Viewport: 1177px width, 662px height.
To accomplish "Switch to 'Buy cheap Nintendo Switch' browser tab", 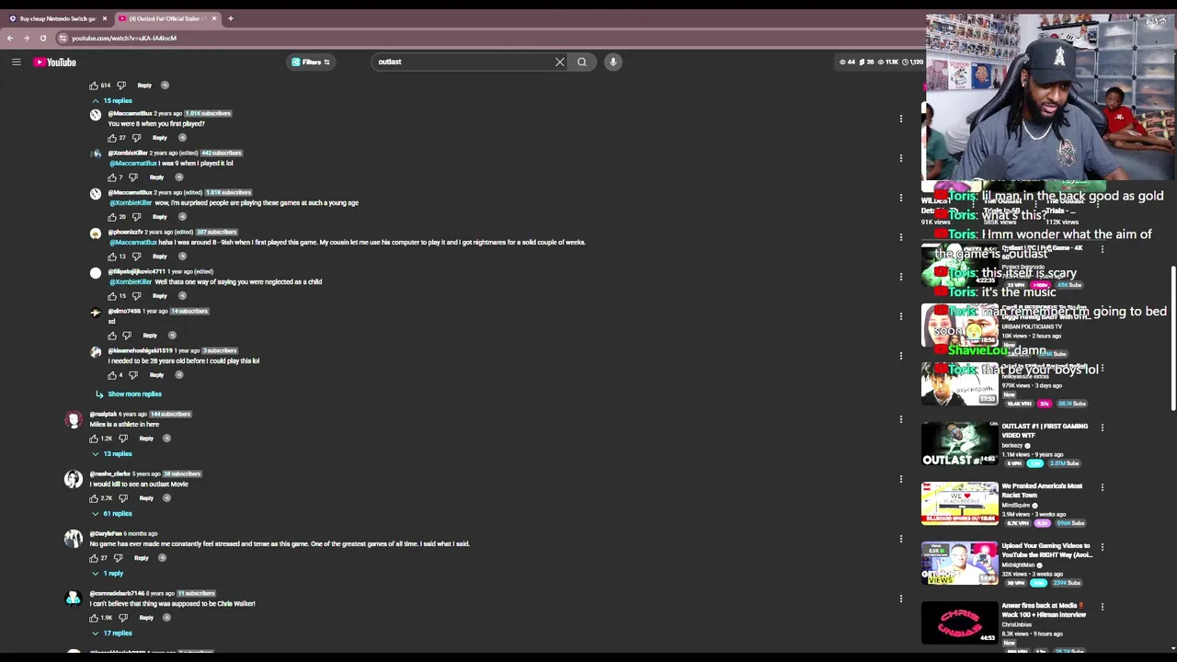I will coord(57,18).
